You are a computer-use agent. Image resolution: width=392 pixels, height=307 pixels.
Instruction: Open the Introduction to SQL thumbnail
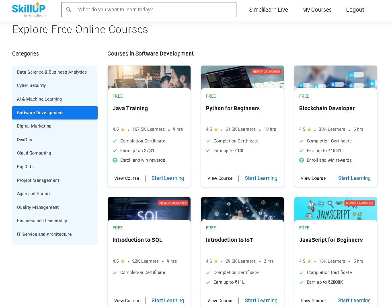[x=149, y=209]
